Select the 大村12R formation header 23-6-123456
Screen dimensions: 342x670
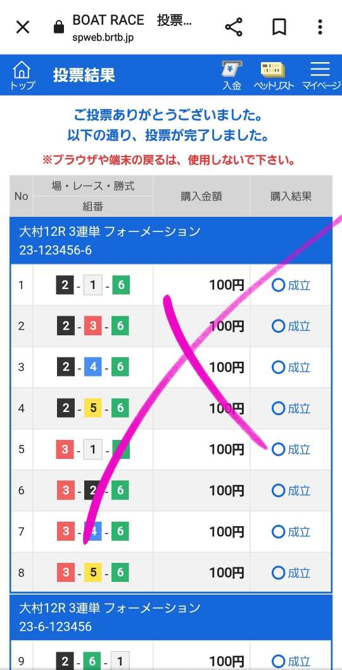(x=171, y=617)
